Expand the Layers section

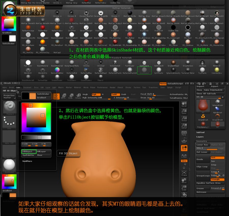tap(200, 137)
